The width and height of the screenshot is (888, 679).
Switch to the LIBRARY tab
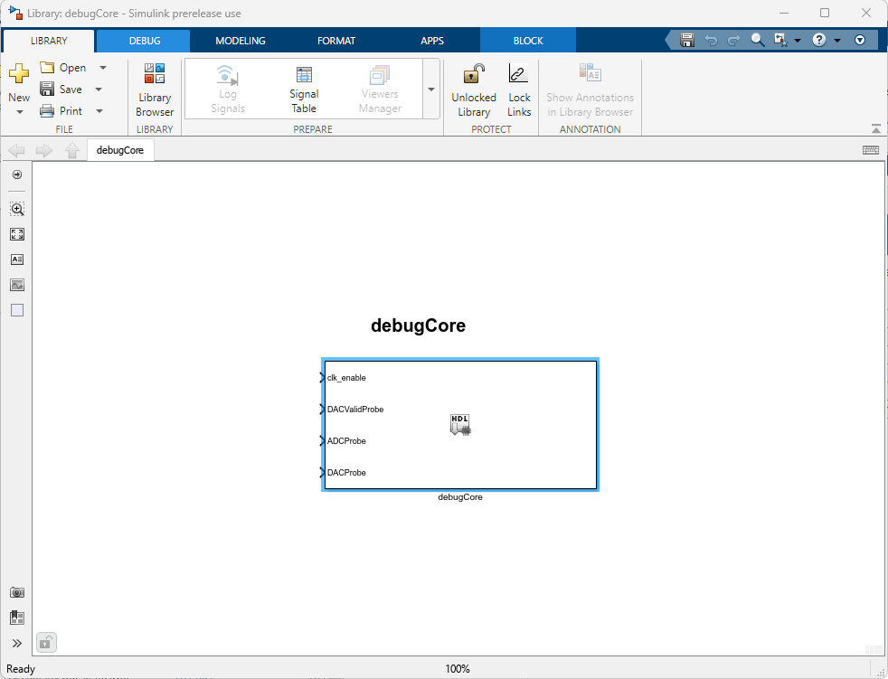pyautogui.click(x=49, y=41)
